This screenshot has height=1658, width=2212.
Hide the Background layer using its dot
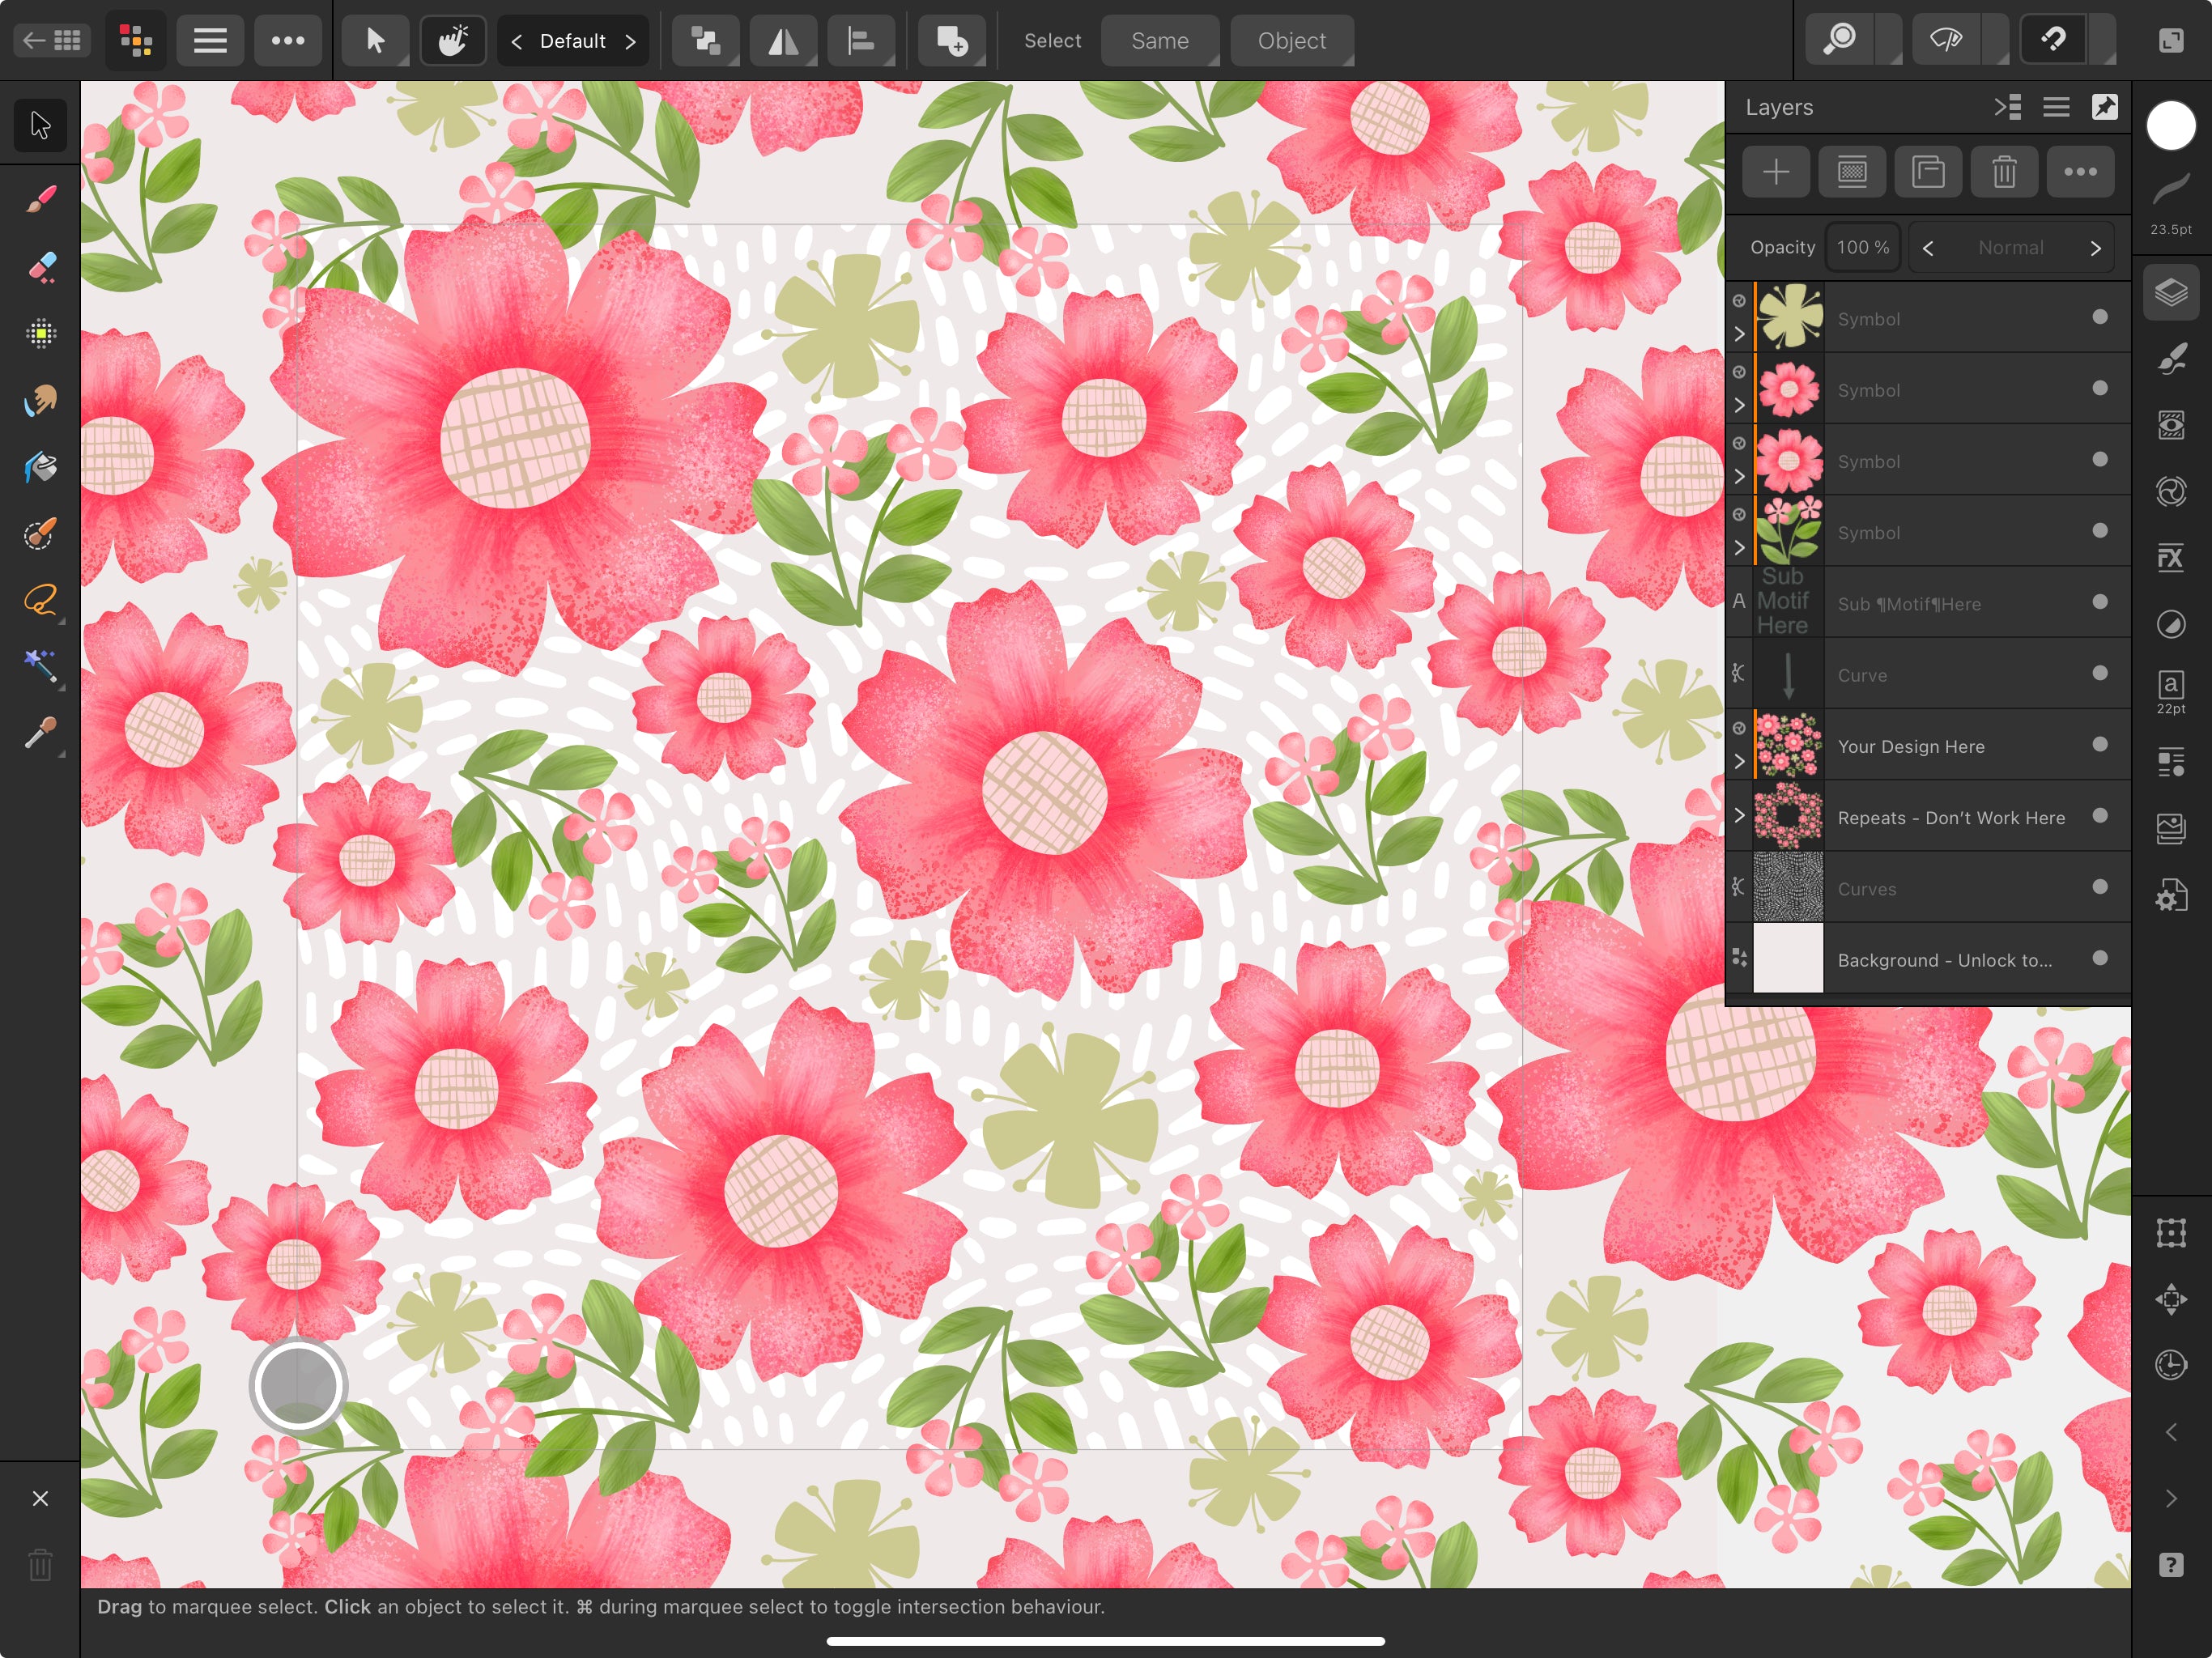pyautogui.click(x=2099, y=958)
